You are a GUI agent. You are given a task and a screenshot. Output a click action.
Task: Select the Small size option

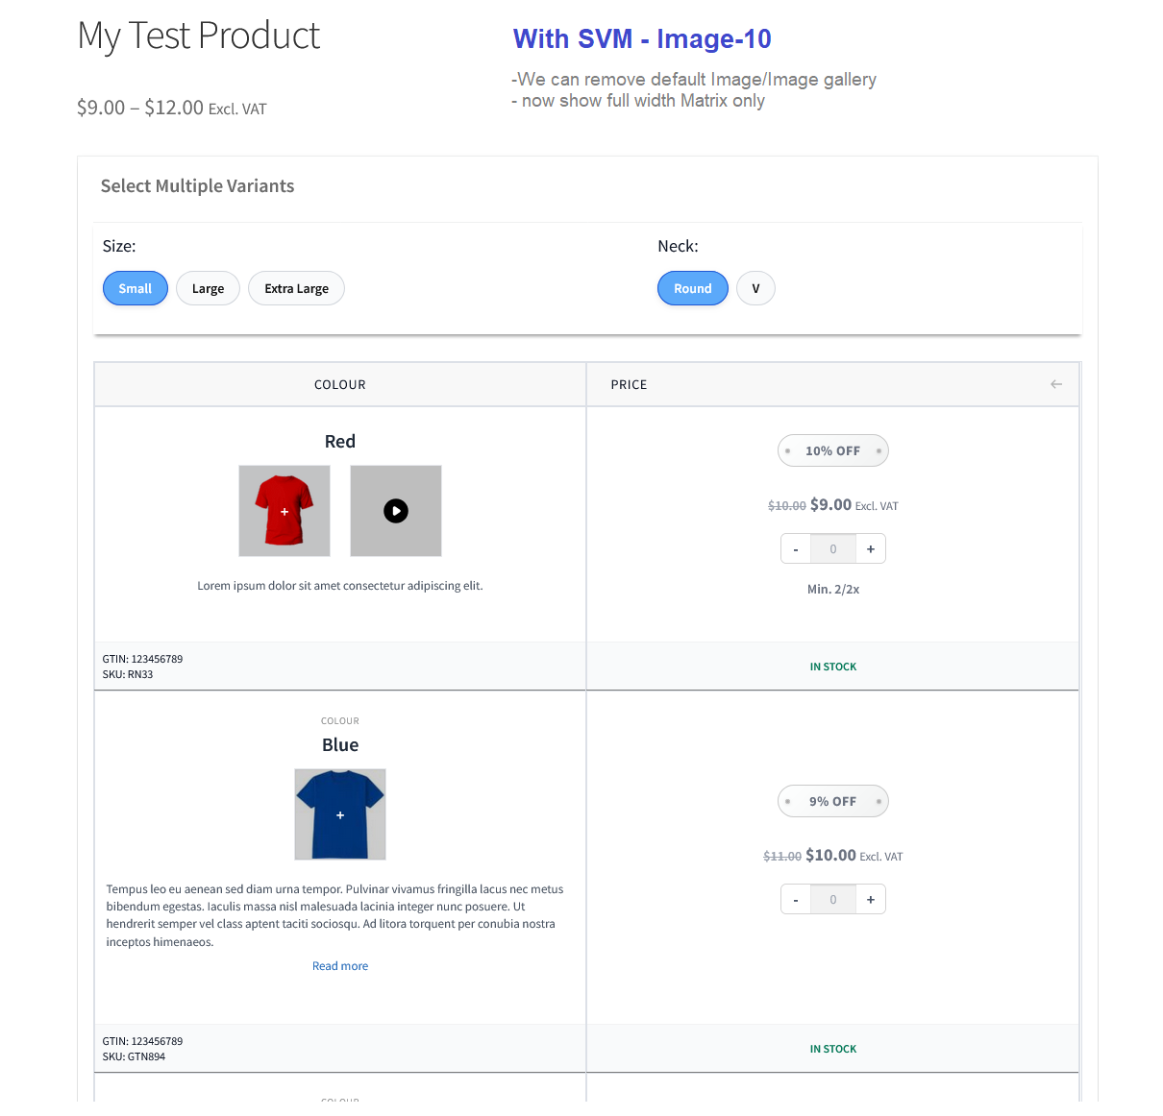pos(136,288)
